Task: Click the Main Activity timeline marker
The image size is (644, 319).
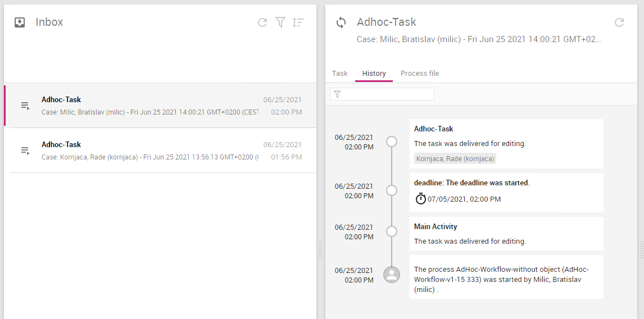Action: [x=392, y=231]
